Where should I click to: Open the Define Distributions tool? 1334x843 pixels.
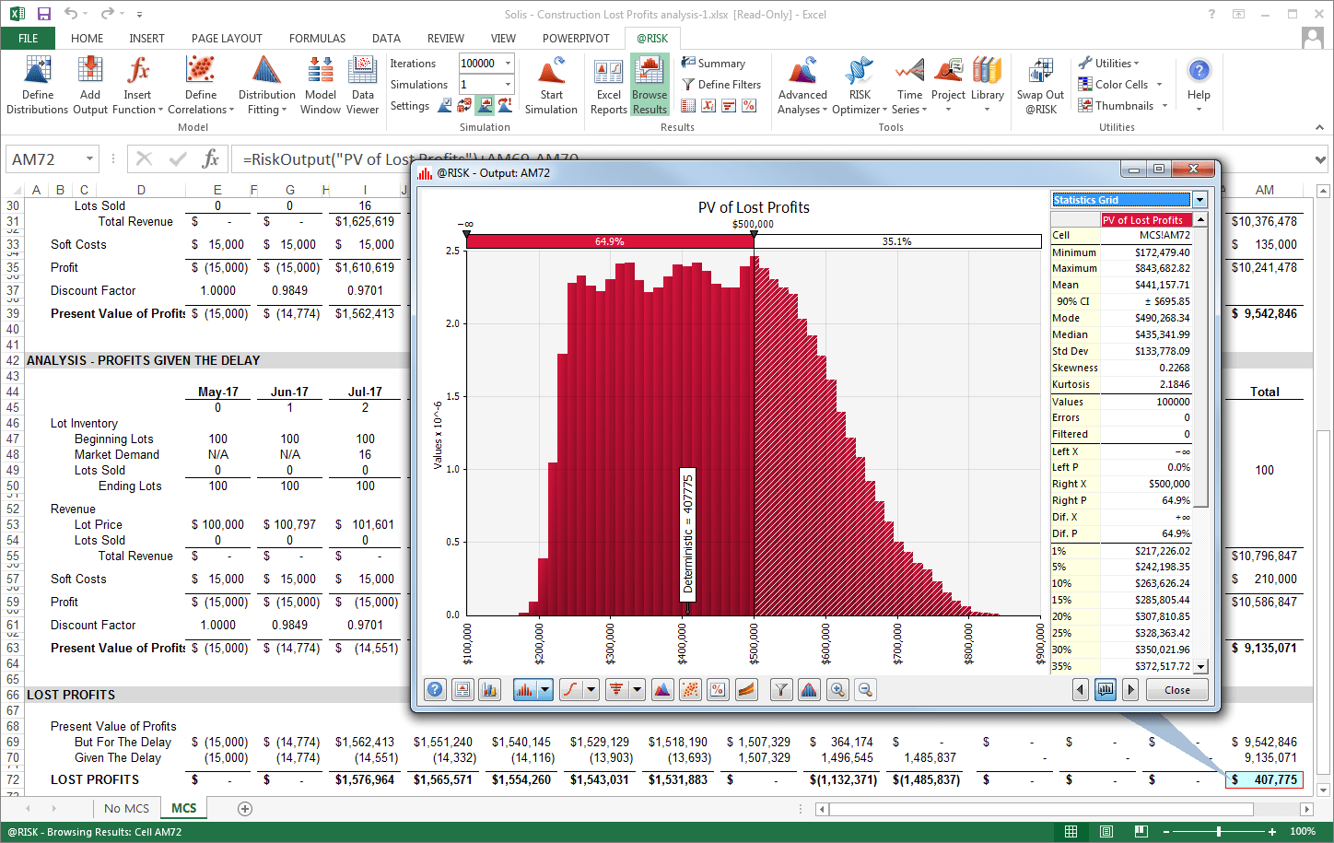(37, 85)
